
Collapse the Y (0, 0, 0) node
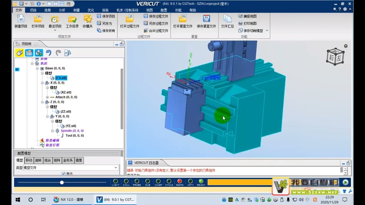click(x=47, y=116)
